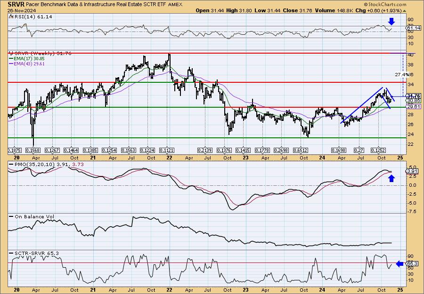
Task: Click the 0.1464 volume label
Action: click(x=71, y=150)
